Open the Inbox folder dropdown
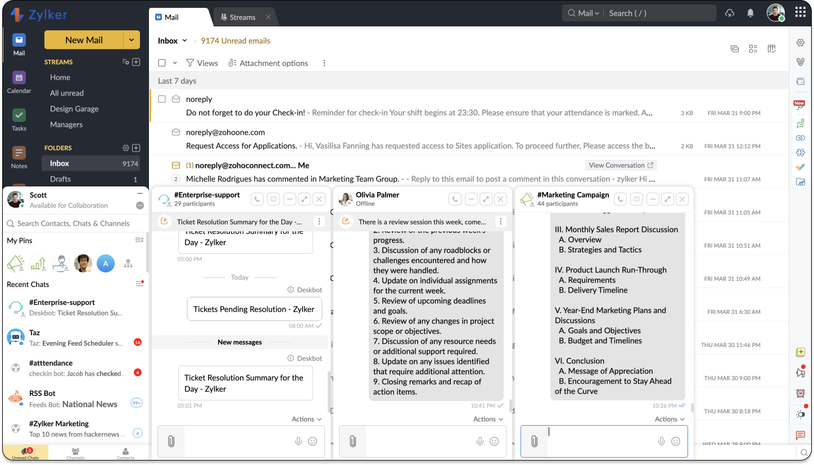Screen dimensions: 814x465 [173, 40]
